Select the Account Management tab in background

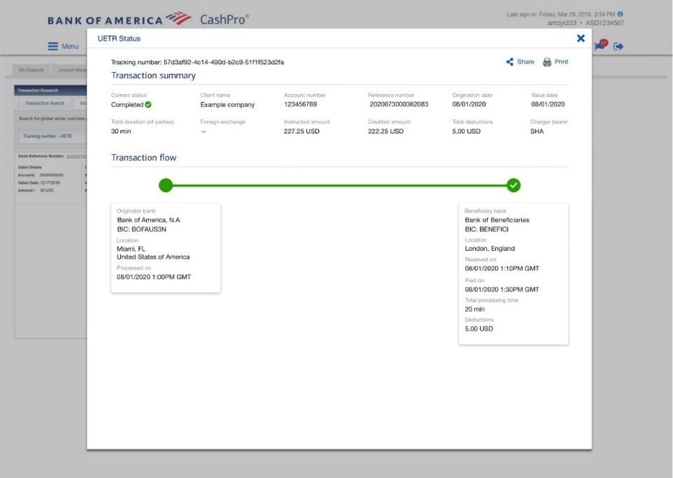71,70
